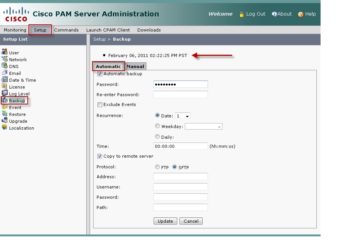This screenshot has height=247, width=343.
Task: Click the Restore icon
Action: click(5, 114)
